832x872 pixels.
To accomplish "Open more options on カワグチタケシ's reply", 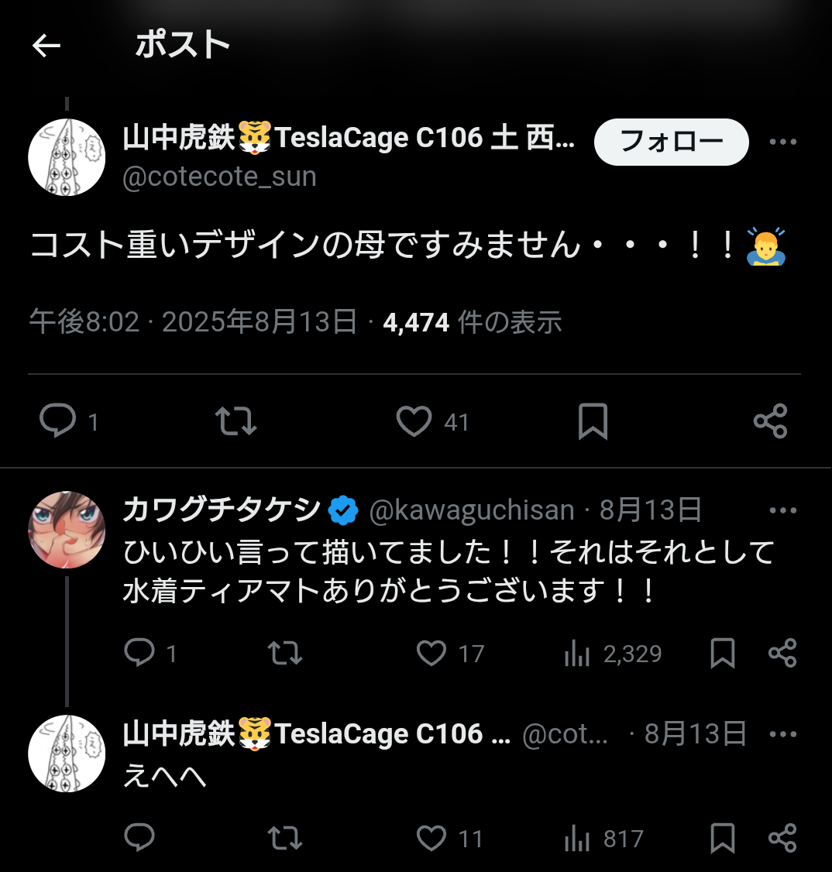I will (782, 510).
